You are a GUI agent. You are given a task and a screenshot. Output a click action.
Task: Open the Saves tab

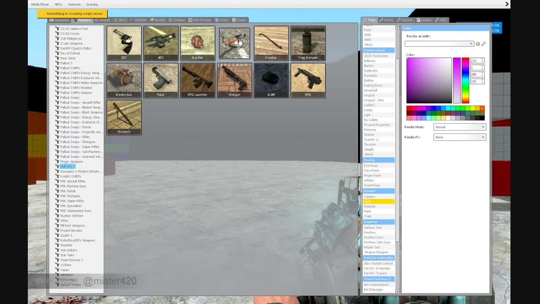[222, 20]
